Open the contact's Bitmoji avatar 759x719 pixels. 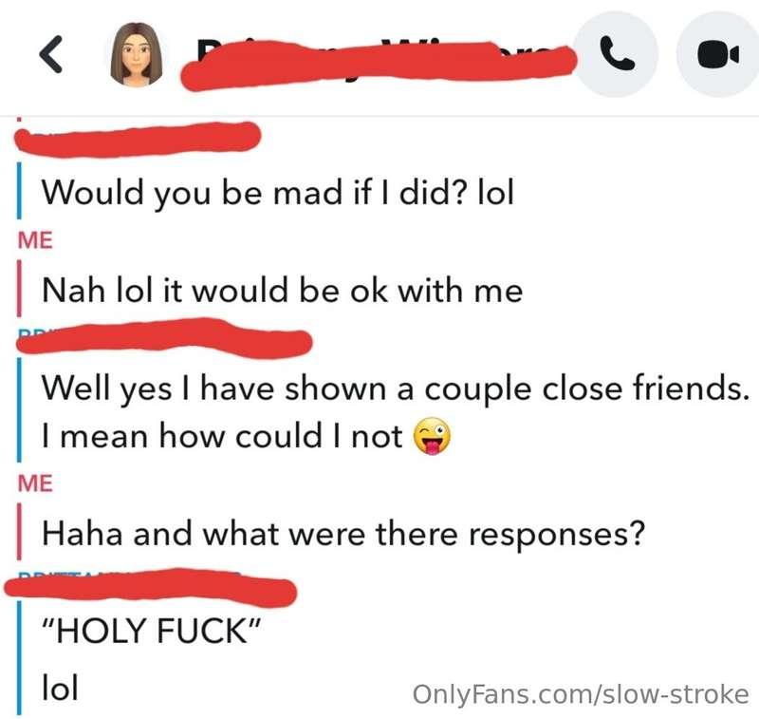pos(137,54)
